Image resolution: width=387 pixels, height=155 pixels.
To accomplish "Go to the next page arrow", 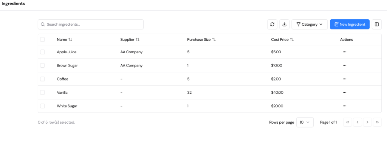I will [x=367, y=122].
